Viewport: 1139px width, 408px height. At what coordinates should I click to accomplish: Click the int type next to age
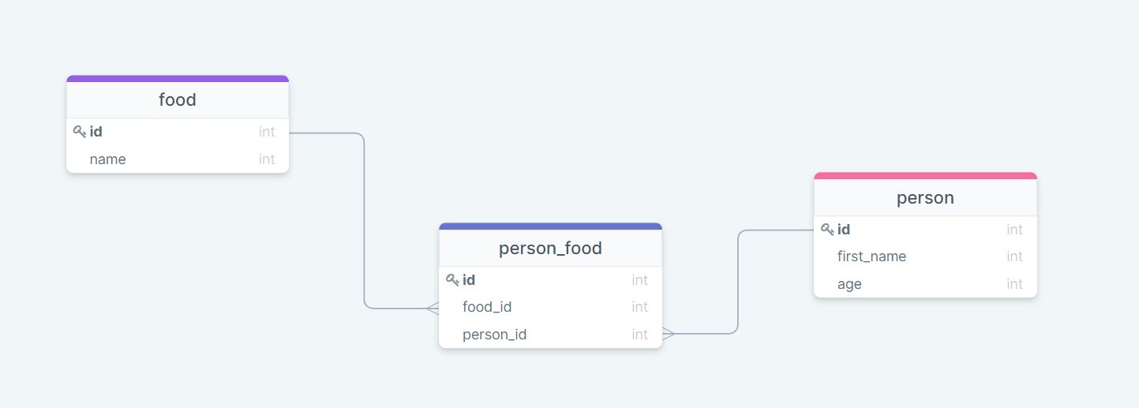[1014, 284]
